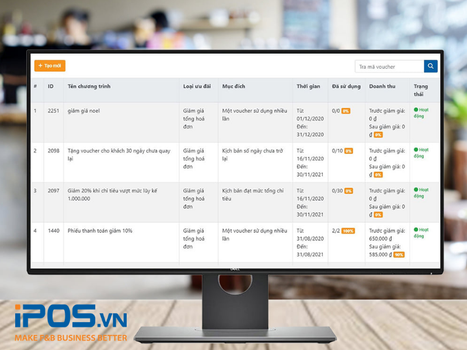Click the "Thời gian" column header
The height and width of the screenshot is (350, 467).
click(308, 86)
